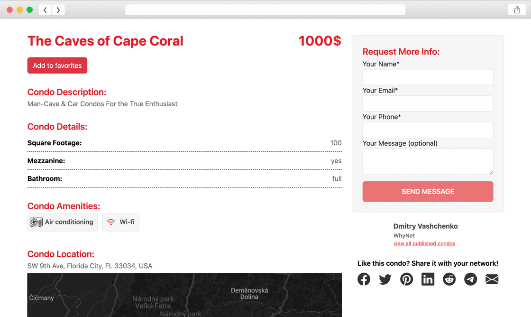The width and height of the screenshot is (531, 317).
Task: Send condo through Telegram icon
Action: click(470, 279)
